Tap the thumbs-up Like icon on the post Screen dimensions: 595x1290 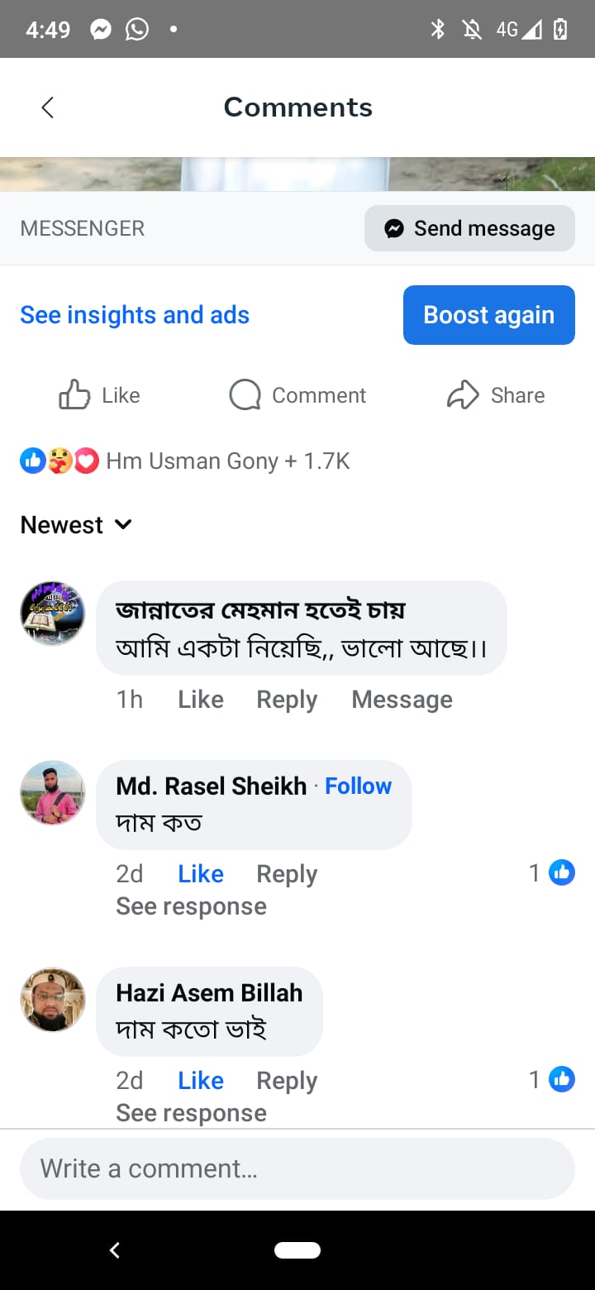(x=74, y=395)
